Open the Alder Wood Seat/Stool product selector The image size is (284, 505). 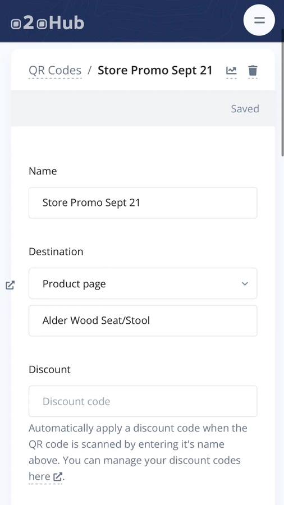tap(143, 320)
